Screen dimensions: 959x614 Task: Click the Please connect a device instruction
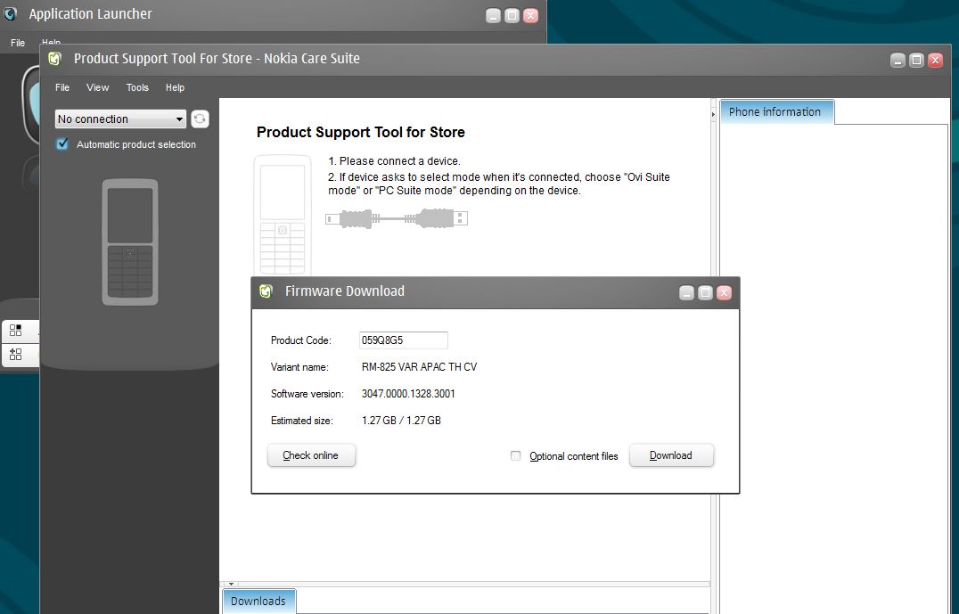tap(395, 160)
